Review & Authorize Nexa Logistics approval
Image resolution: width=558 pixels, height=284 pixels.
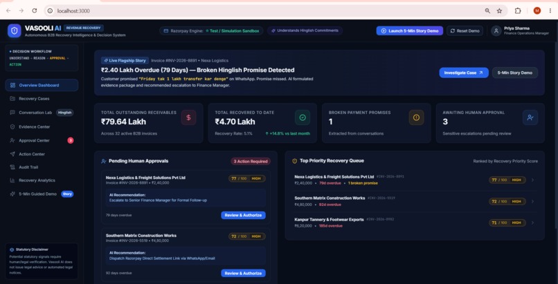[x=243, y=215]
